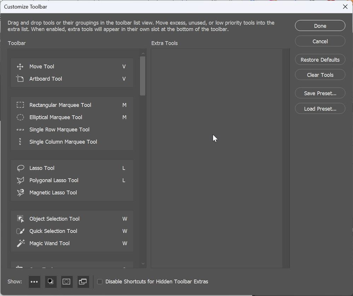Image resolution: width=353 pixels, height=296 pixels.
Task: Click the M shortcut of Rectangular Marquee Tool
Action: 124,105
